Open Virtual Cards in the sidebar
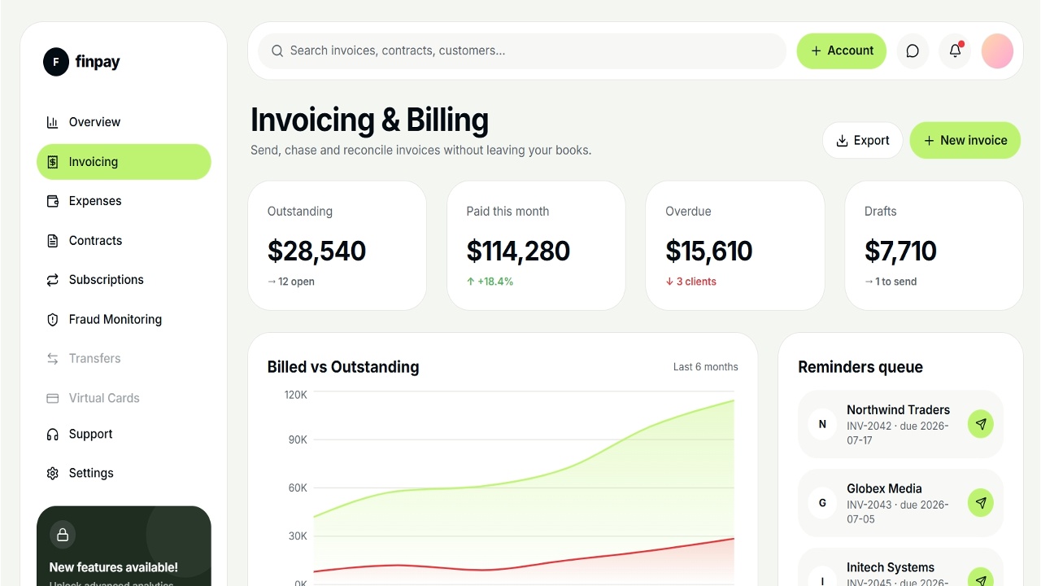Screen dimensions: 1041x586 point(124,398)
